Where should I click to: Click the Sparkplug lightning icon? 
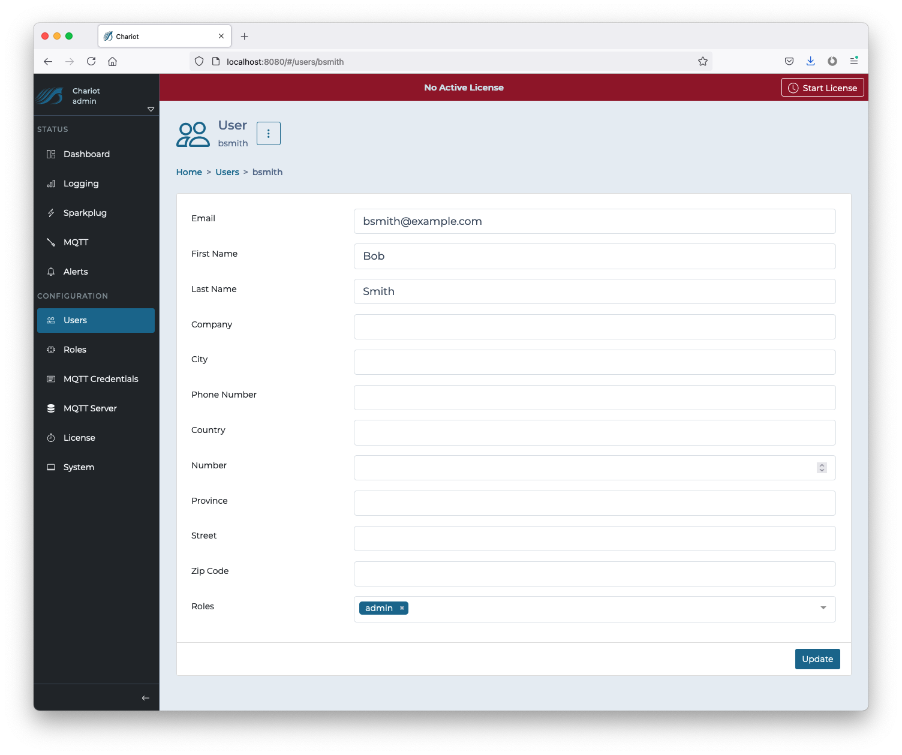pos(51,213)
